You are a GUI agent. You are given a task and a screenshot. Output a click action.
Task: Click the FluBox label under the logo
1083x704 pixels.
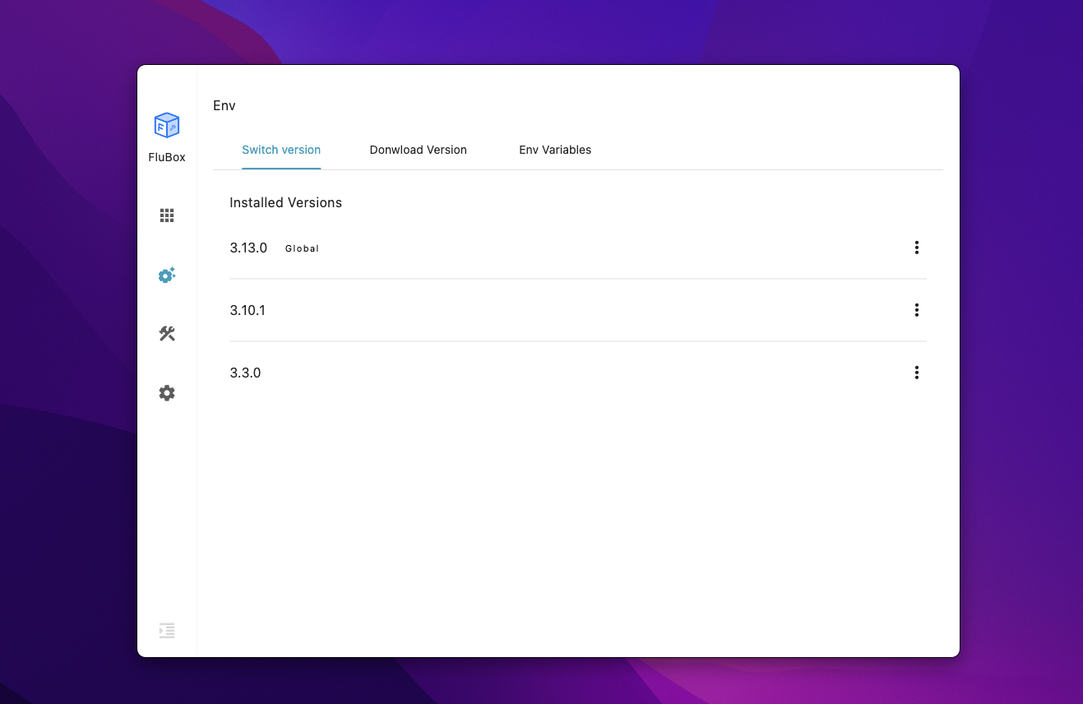click(x=166, y=156)
